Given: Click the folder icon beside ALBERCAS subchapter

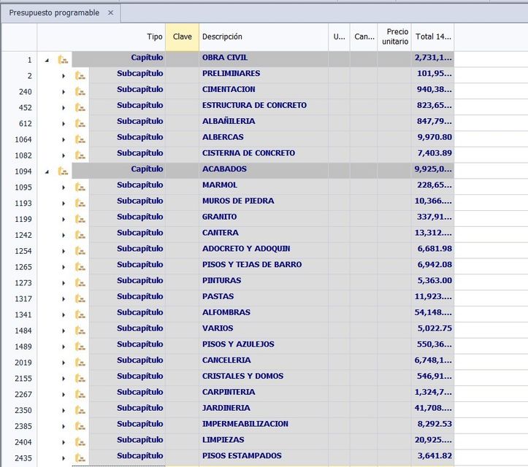Looking at the screenshot, I should pyautogui.click(x=80, y=139).
